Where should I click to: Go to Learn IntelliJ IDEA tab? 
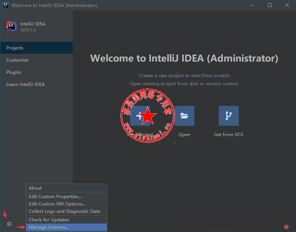coord(37,84)
